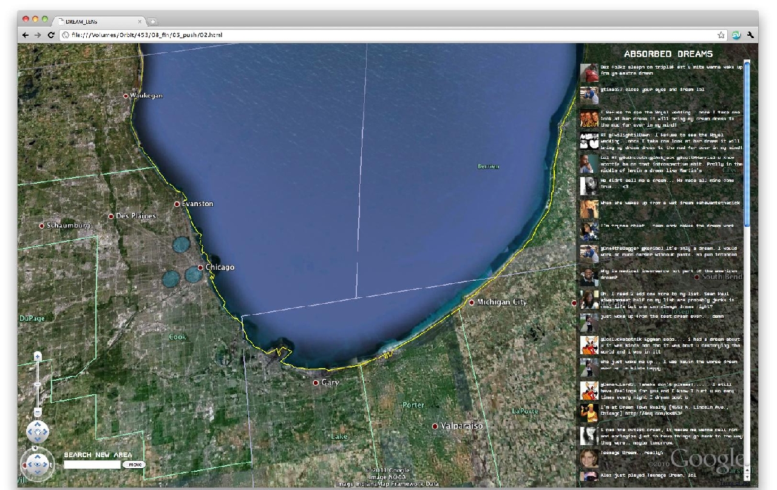This screenshot has width=777, height=490.
Task: Click the Gary city marker
Action: click(316, 383)
